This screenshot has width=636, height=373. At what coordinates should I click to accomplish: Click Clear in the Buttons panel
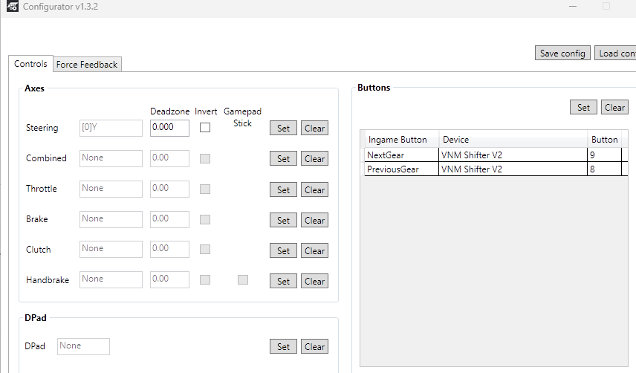point(614,107)
